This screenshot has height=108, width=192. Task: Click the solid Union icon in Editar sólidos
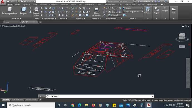[46, 8]
